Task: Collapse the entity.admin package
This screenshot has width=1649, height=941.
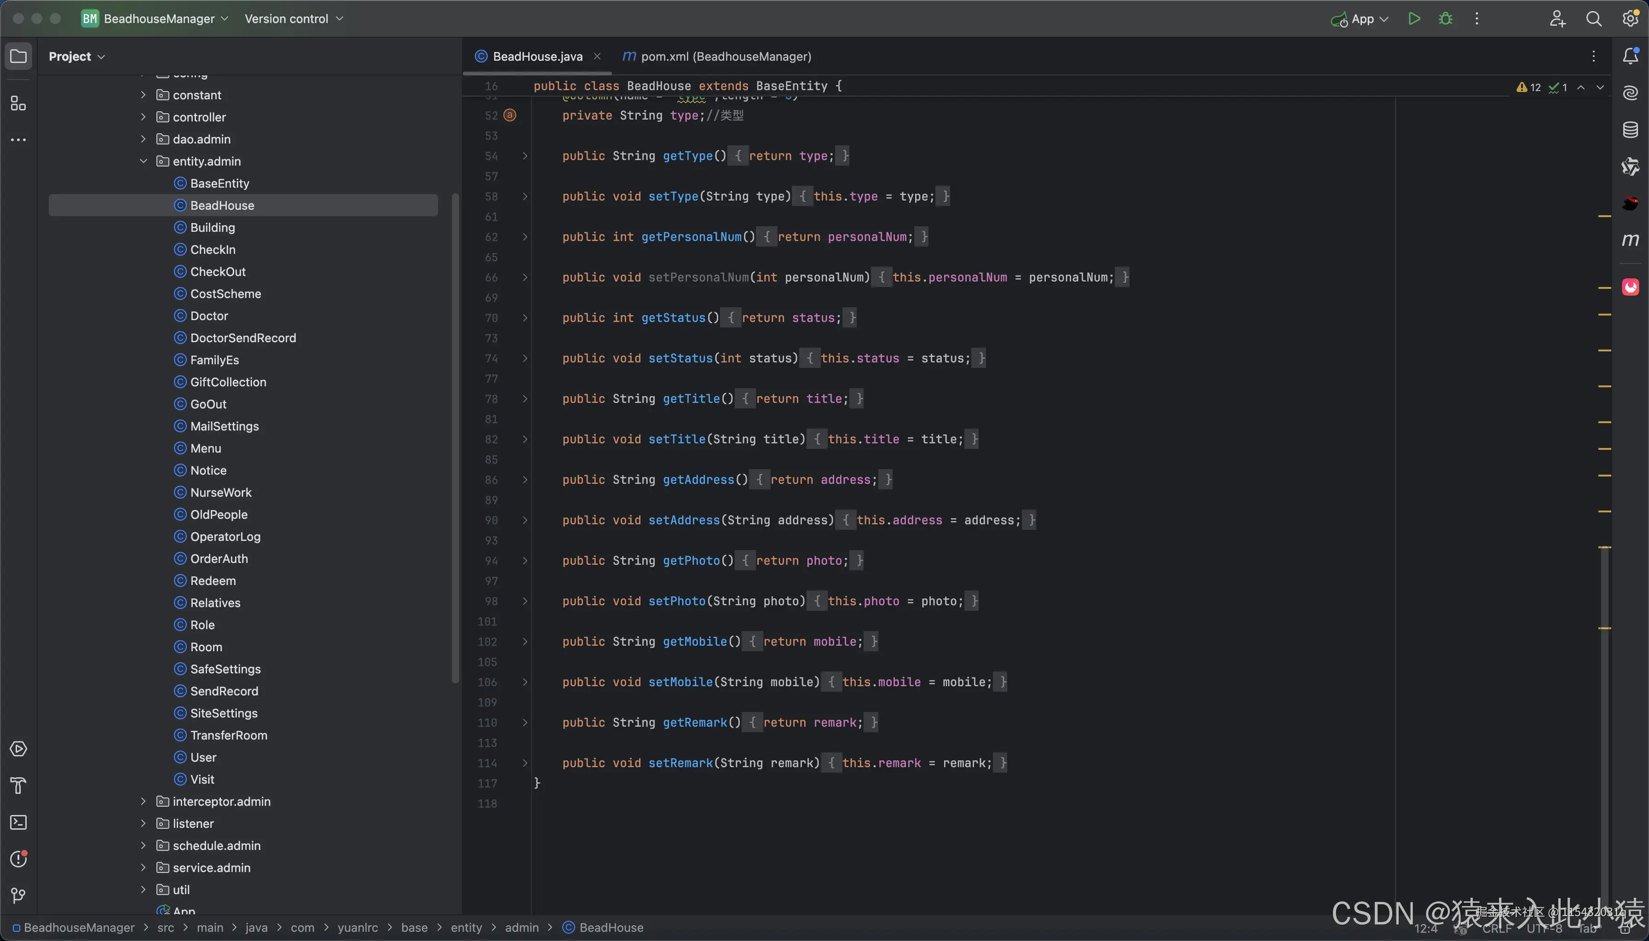Action: 144,161
